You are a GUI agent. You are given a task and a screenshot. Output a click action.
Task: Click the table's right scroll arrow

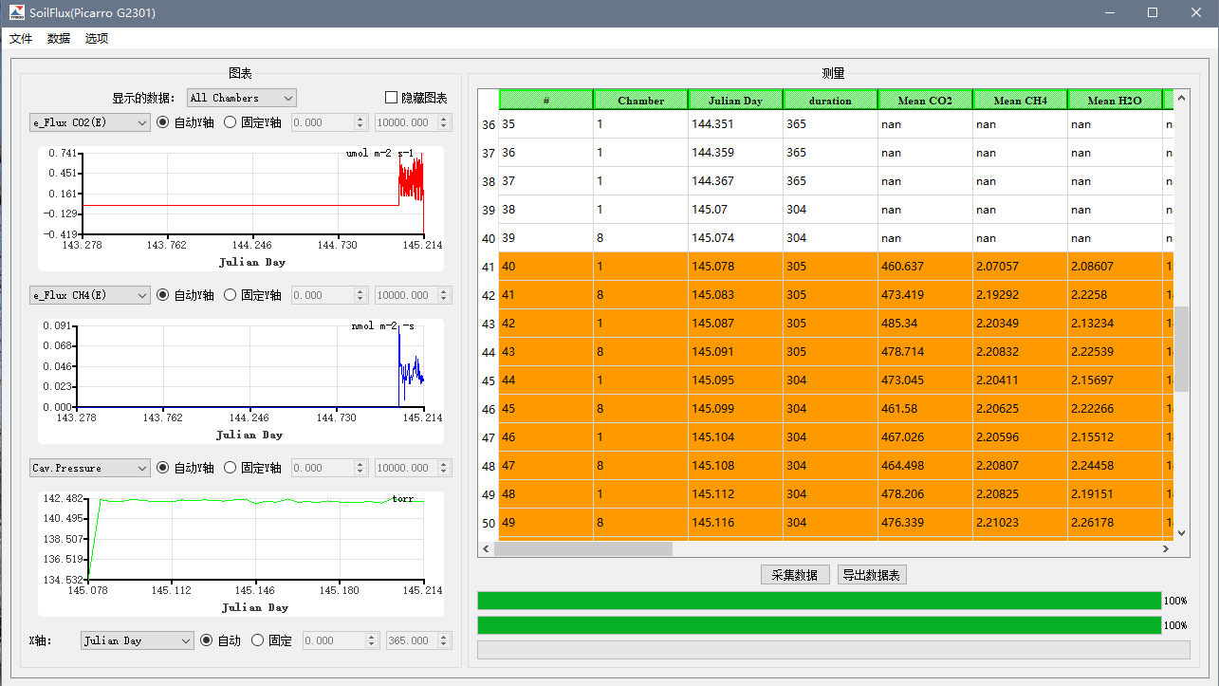click(1166, 548)
